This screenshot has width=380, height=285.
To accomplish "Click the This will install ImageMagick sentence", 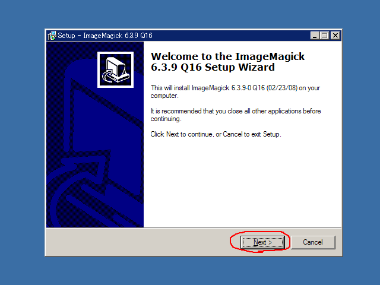I will [235, 91].
